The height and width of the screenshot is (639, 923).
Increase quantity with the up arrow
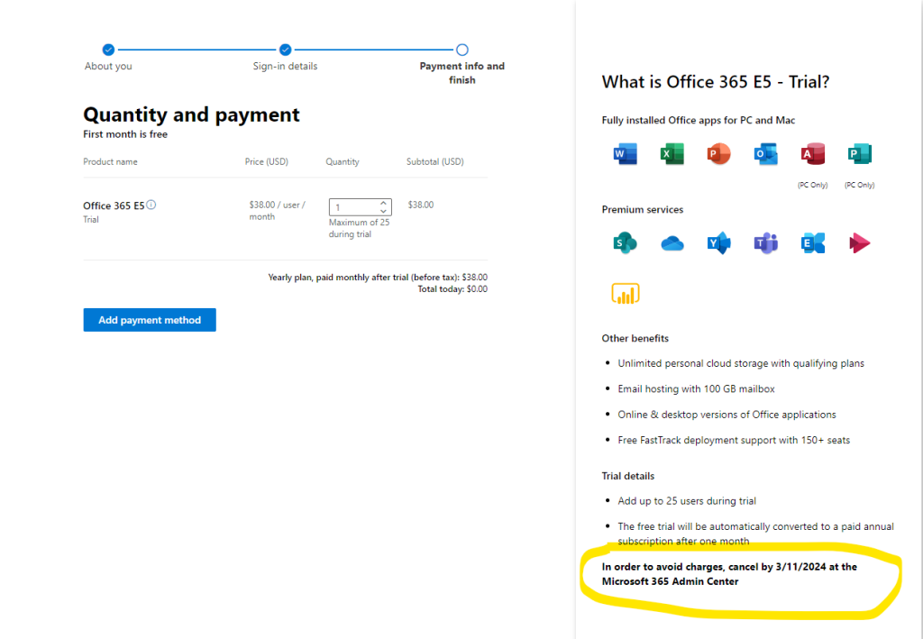coord(383,203)
